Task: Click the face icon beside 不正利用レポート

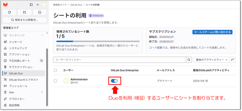Action: [x=5, y=61]
